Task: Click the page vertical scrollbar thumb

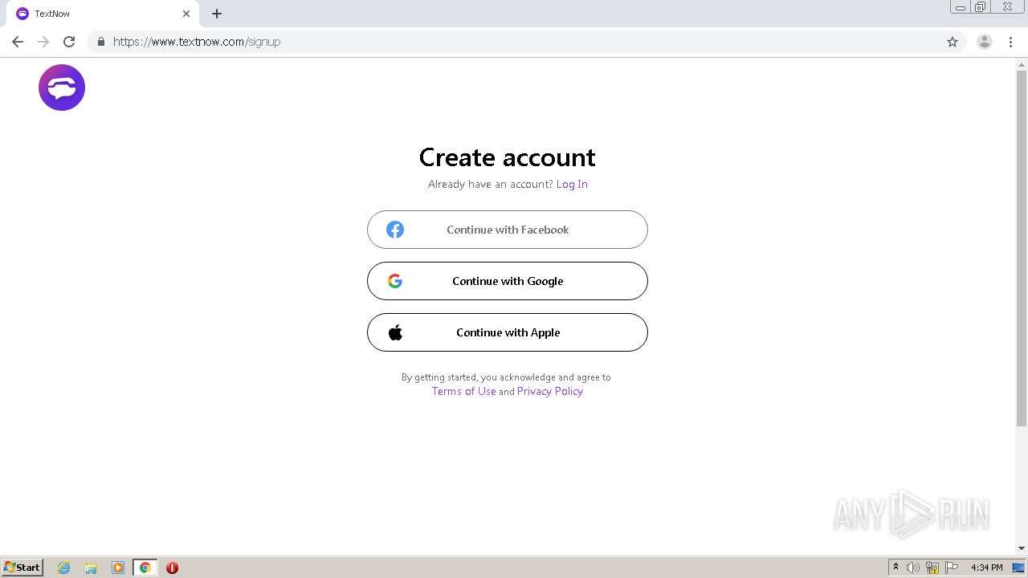Action: coord(1022,249)
